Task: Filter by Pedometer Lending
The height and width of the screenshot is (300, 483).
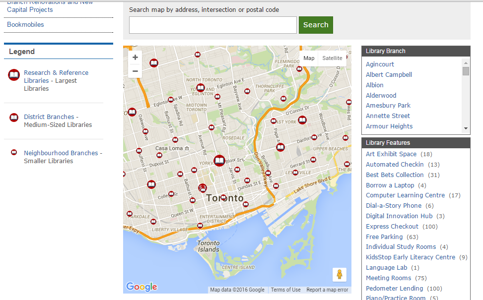Action: pos(395,289)
